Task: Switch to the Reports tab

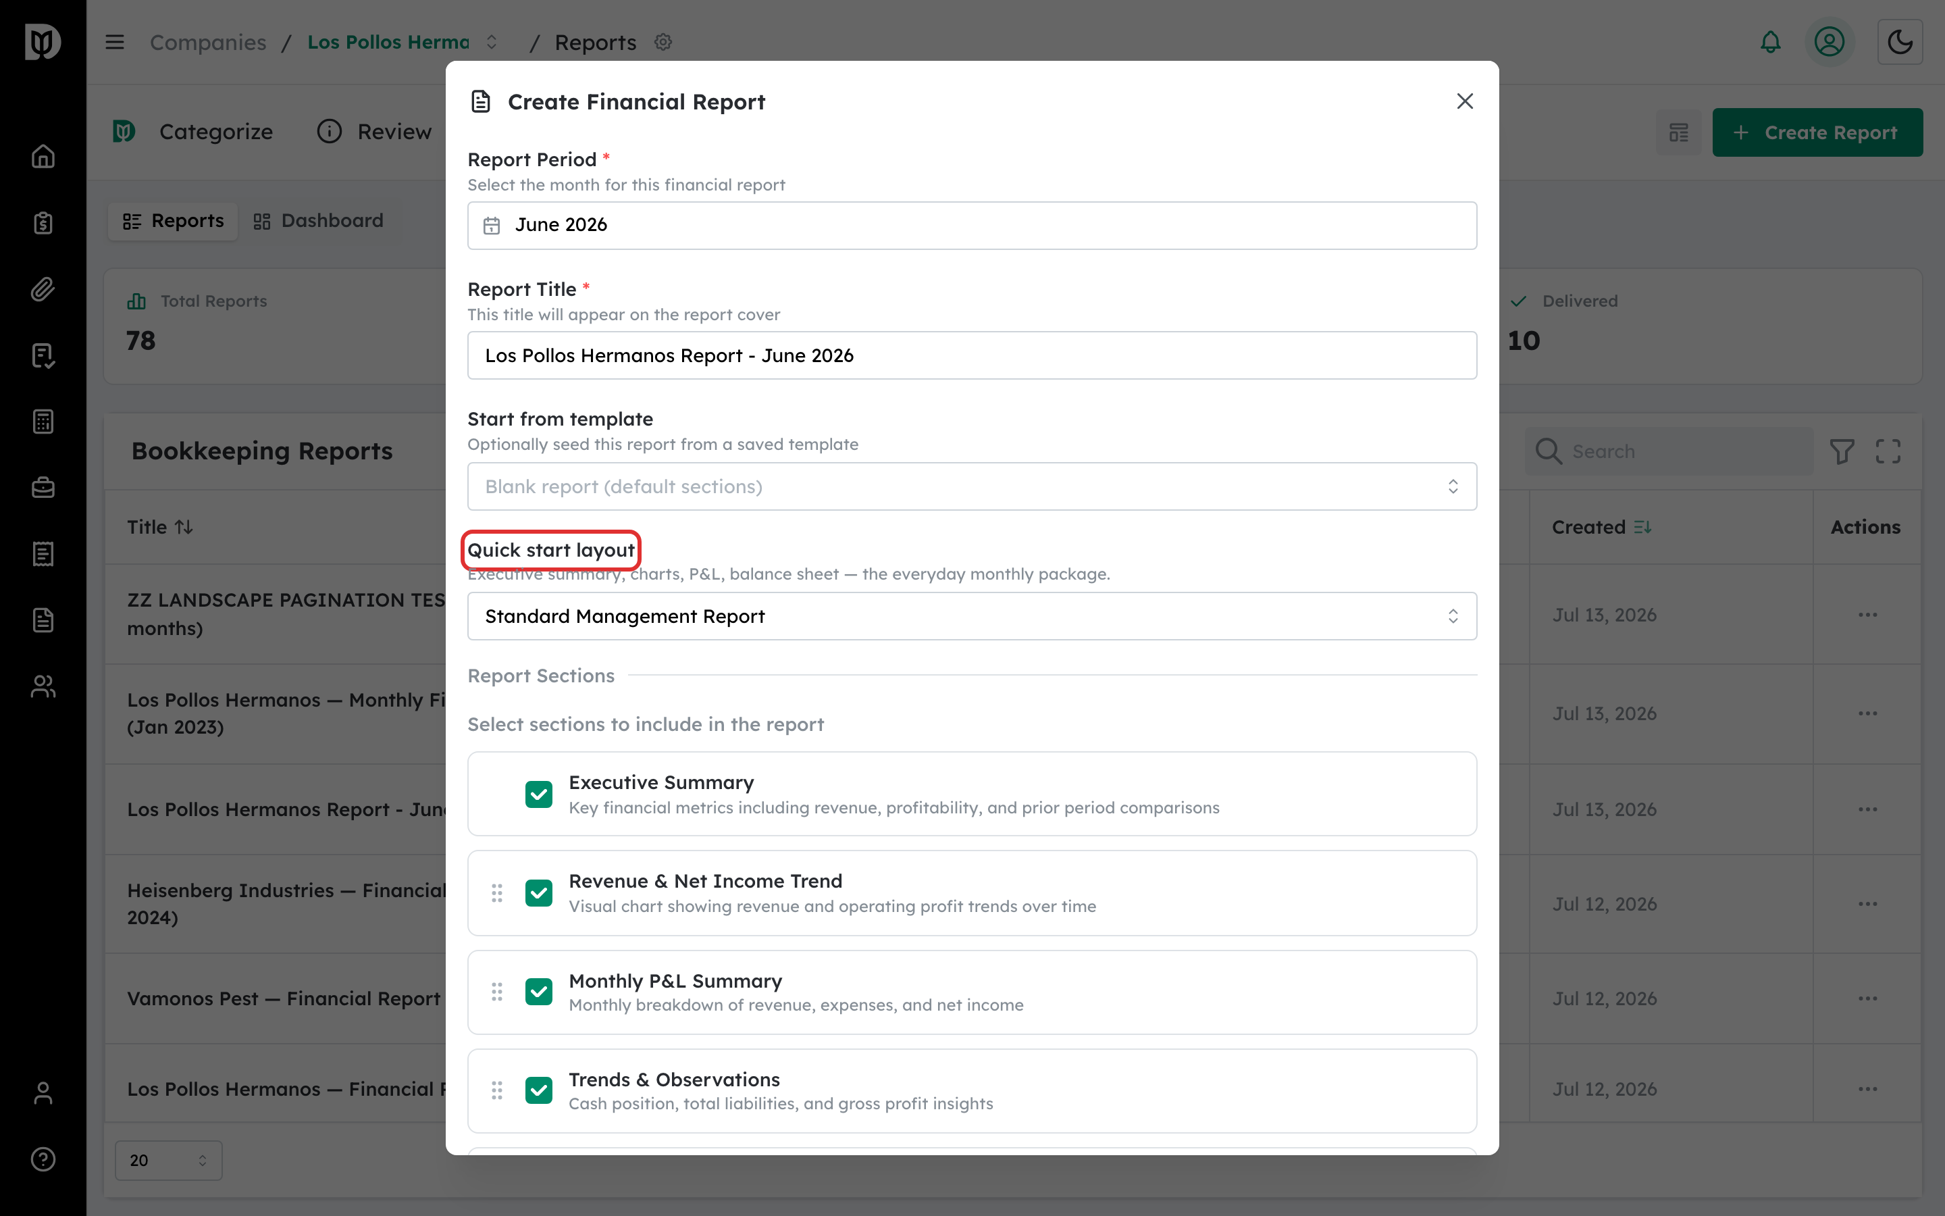Action: coord(173,221)
